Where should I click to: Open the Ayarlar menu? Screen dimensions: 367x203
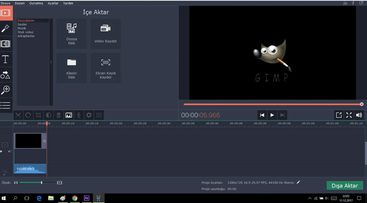tap(53, 3)
